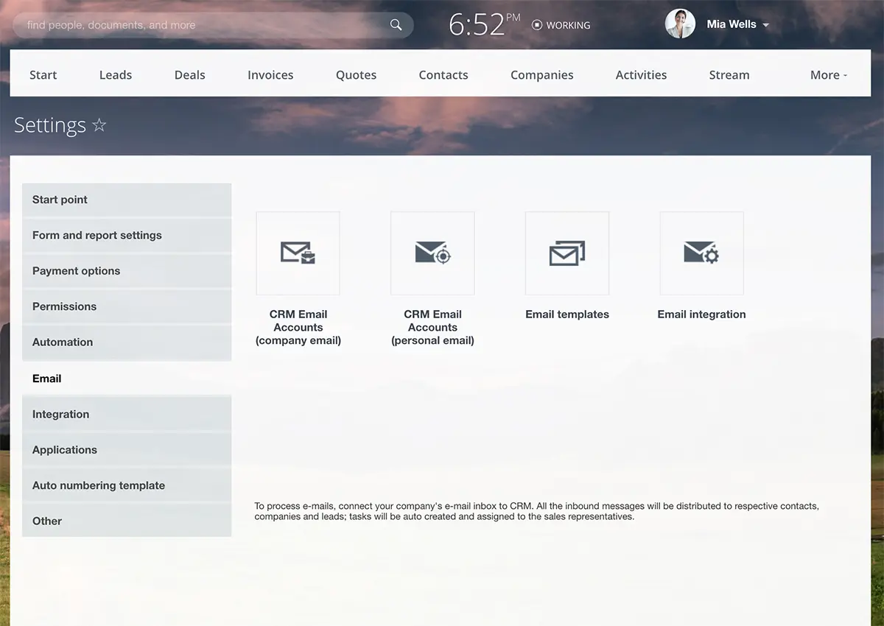Image resolution: width=884 pixels, height=626 pixels.
Task: Open the Leads tab
Action: 116,75
